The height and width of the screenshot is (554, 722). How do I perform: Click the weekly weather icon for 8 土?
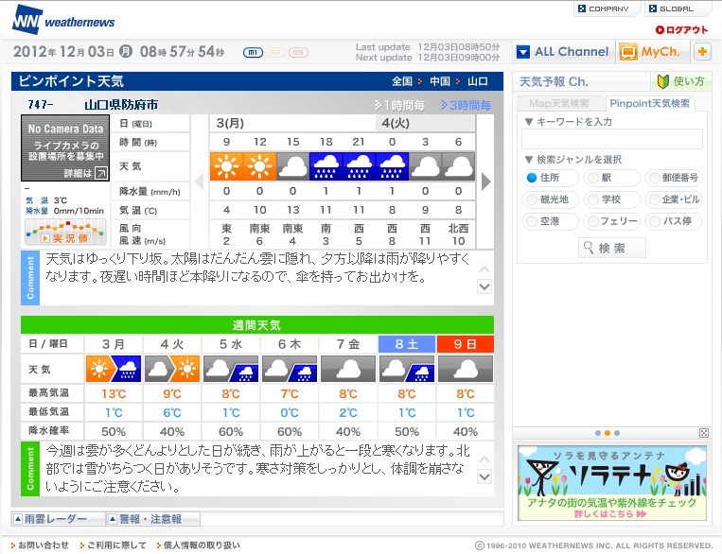[x=407, y=369]
